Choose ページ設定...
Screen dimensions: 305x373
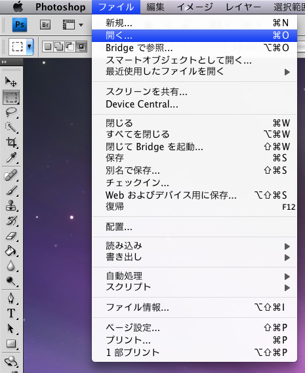pyautogui.click(x=195, y=328)
